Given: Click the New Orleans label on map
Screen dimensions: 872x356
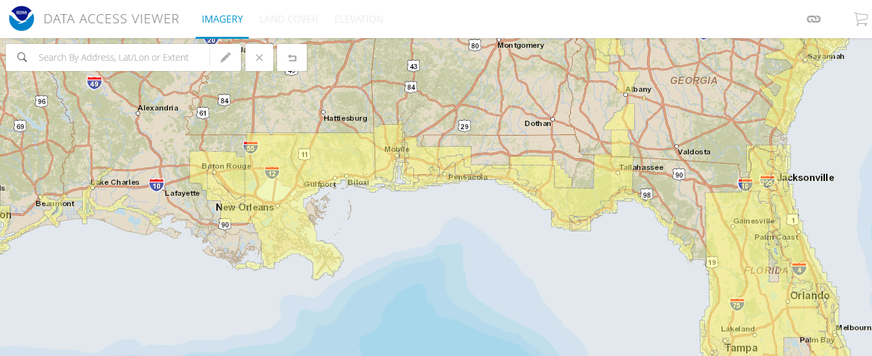Looking at the screenshot, I should [245, 207].
